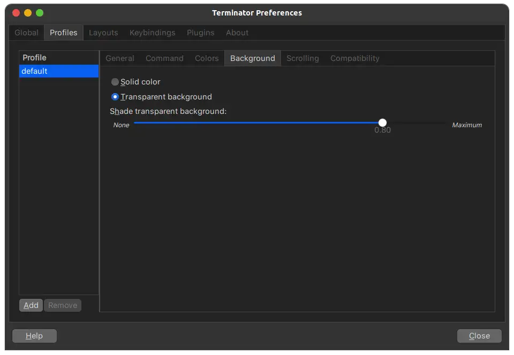
Task: Open the About tab
Action: coord(237,33)
